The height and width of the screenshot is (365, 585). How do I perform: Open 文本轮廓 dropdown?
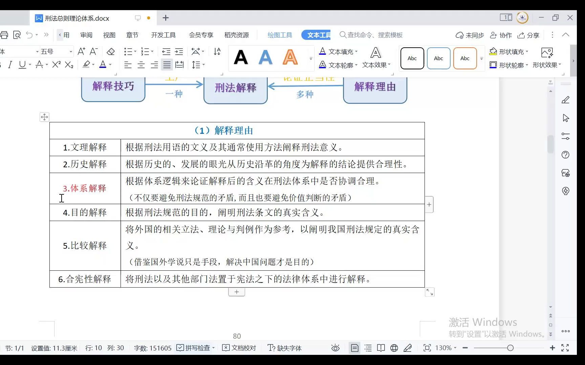coord(338,65)
